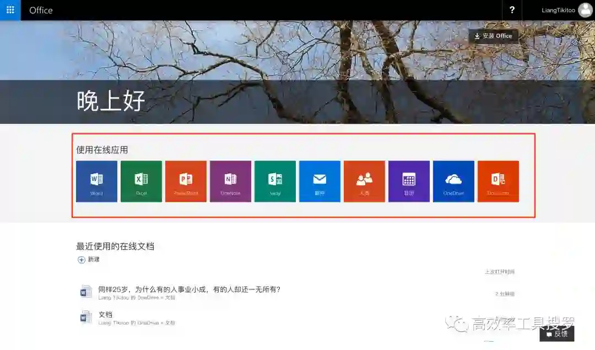
Task: Open document 同样25岁，为什么有的人事业小成
Action: pos(189,289)
